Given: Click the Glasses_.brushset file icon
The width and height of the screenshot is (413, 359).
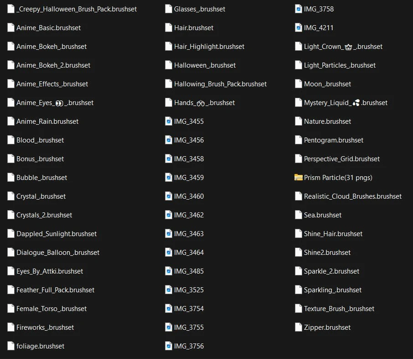Looking at the screenshot, I should 169,9.
